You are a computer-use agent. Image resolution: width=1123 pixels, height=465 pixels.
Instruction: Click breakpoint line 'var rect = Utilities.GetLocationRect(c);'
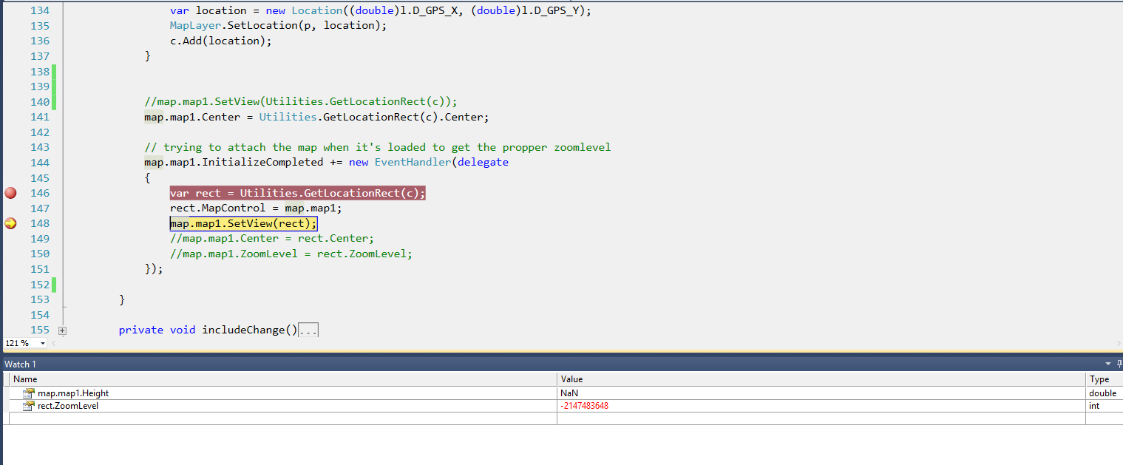tap(298, 193)
